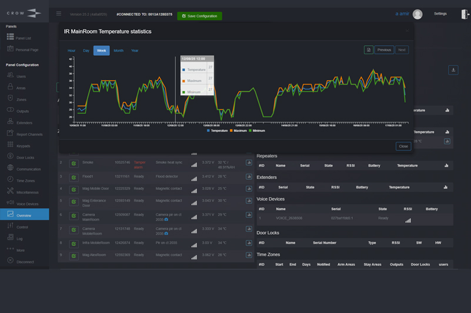Select the Day range tab
Screen dimensions: 471x313
[x=86, y=51]
